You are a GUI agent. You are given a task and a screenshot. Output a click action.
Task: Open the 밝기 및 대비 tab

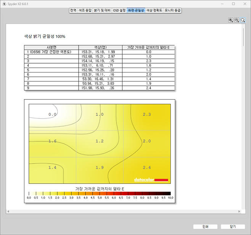point(102,11)
